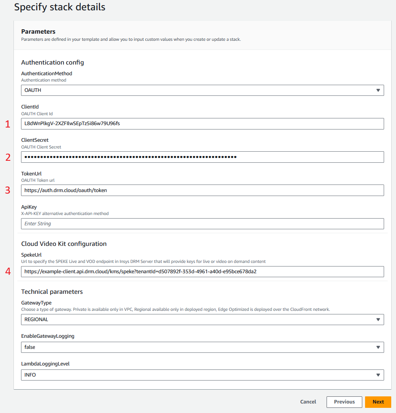
Task: Click the TokenUrl input field
Action: point(202,190)
